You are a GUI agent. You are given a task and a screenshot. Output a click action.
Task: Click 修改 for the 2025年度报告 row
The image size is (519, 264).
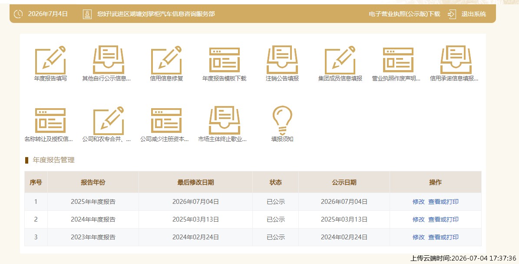[x=418, y=202]
